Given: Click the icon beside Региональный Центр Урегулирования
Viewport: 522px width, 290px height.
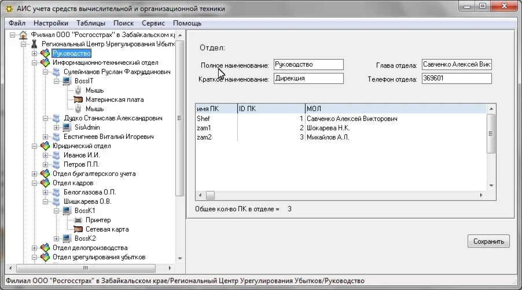Looking at the screenshot, I should coord(34,44).
